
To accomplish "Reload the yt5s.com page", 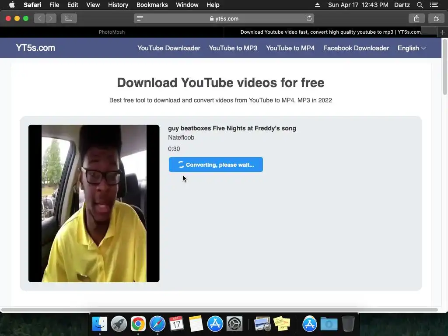I will point(309,18).
